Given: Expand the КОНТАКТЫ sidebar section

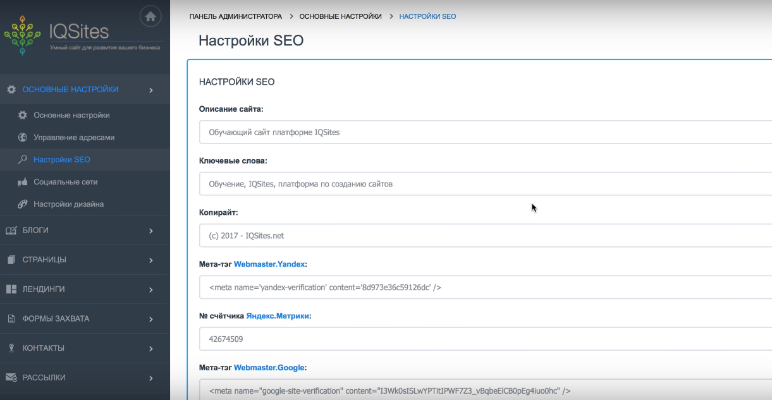Looking at the screenshot, I should 151,348.
